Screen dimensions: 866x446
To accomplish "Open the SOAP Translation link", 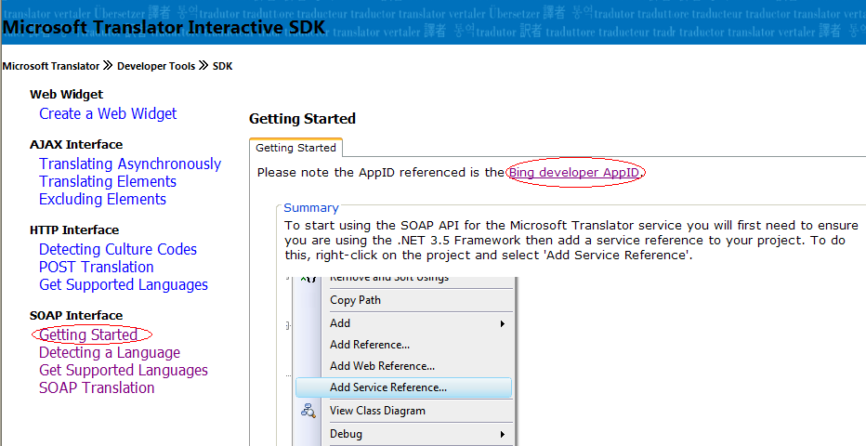I will [97, 388].
